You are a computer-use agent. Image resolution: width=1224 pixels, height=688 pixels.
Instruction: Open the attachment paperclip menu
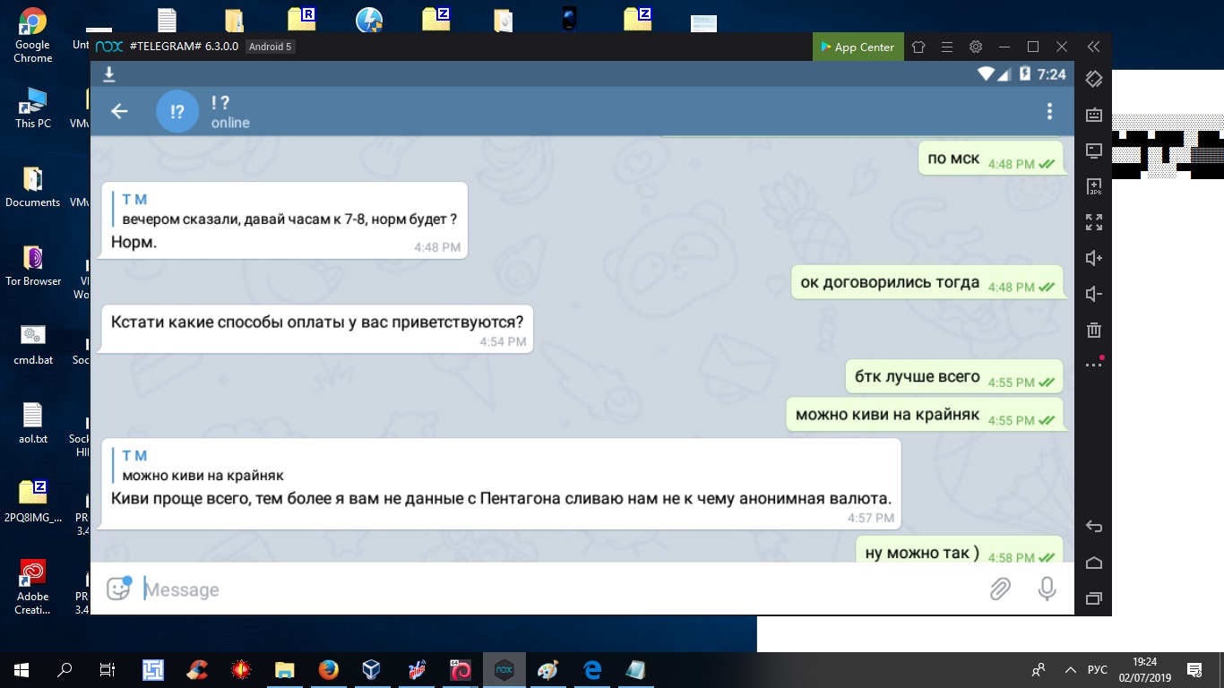(x=1000, y=589)
